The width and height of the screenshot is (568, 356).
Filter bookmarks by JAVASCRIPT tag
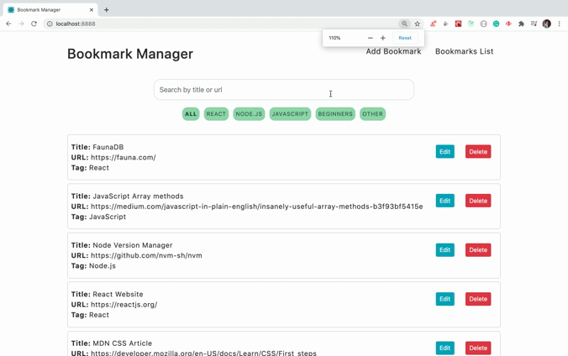(290, 114)
